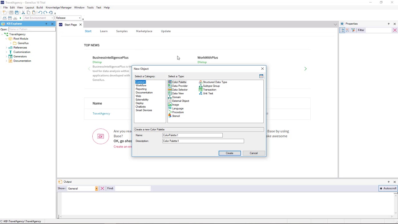Screen dimensions: 398x224
Task: Select the Data Selector object type
Action: click(x=178, y=90)
